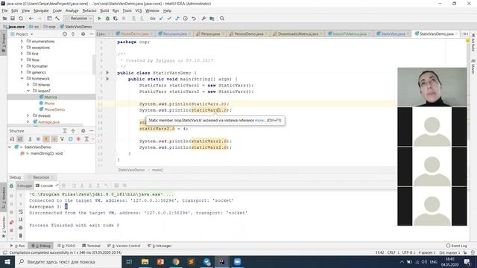Click the Build project hammer icon
This screenshot has width=477, height=268.
tap(57, 19)
